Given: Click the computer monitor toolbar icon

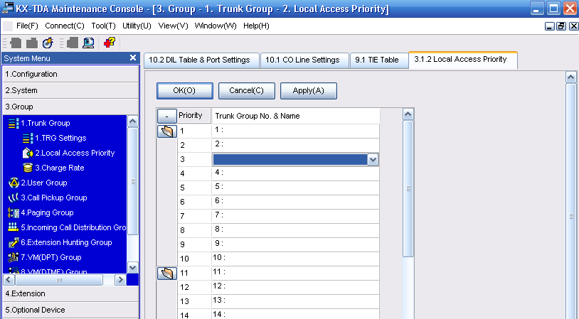Looking at the screenshot, I should pyautogui.click(x=89, y=43).
